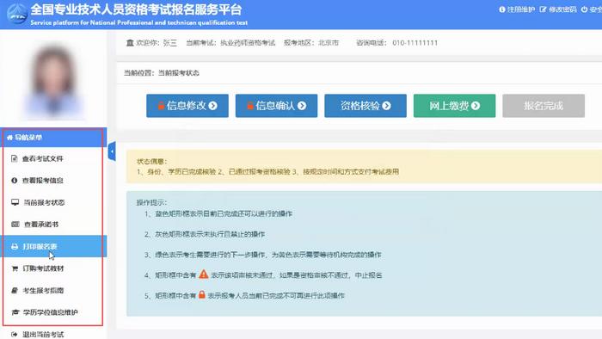Viewport: 602px width, 339px height.
Task: Select 当前报考状态 menu entry
Action: coord(53,202)
